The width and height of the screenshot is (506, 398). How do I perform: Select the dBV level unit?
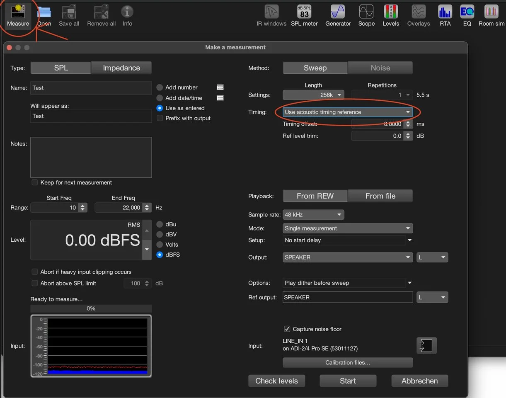coord(160,234)
